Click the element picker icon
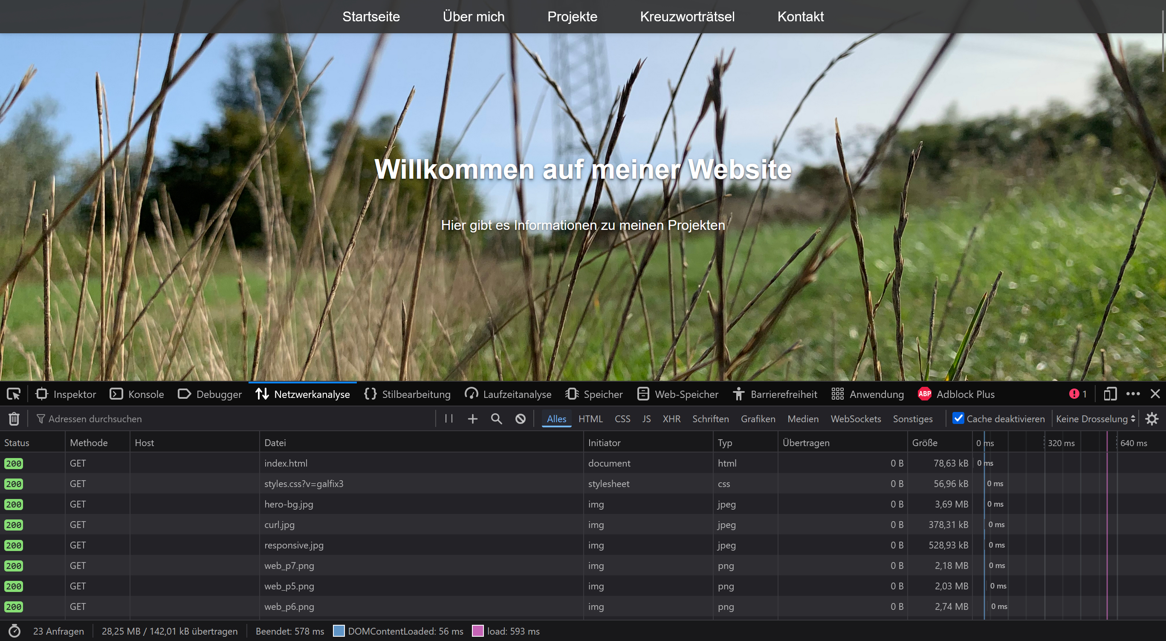The image size is (1166, 641). tap(14, 394)
